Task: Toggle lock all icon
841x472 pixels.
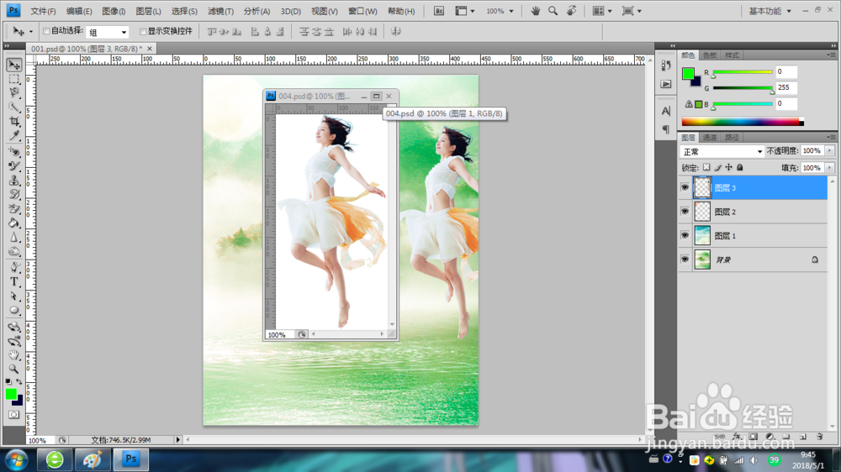Action: click(x=739, y=168)
